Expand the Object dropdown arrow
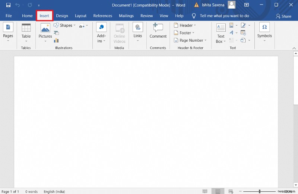Viewport: 298px width, 194px height. (x=249, y=40)
